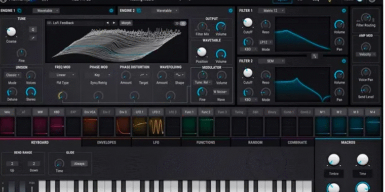The height and width of the screenshot is (192, 385).
Task: Click the pencil edit icon under Q
Action: point(33,37)
